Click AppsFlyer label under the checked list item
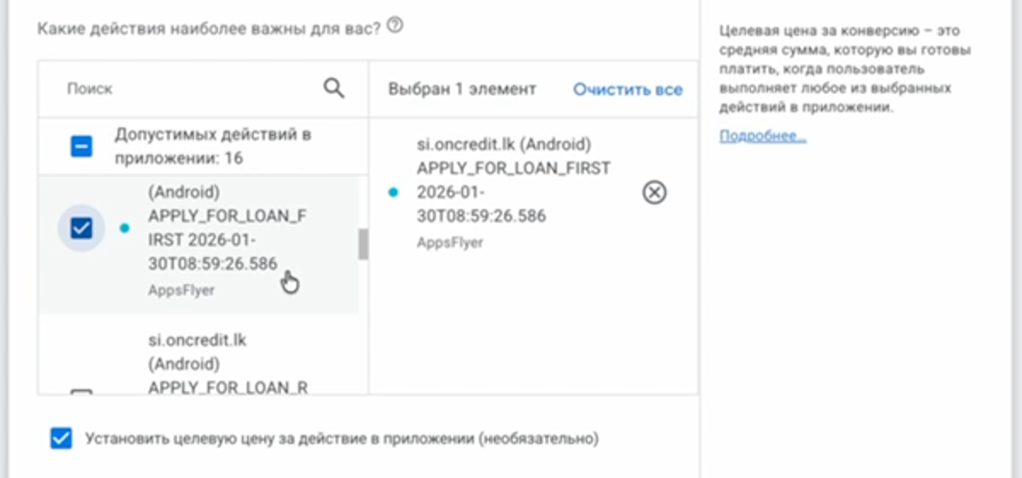This screenshot has height=478, width=1022. (179, 290)
